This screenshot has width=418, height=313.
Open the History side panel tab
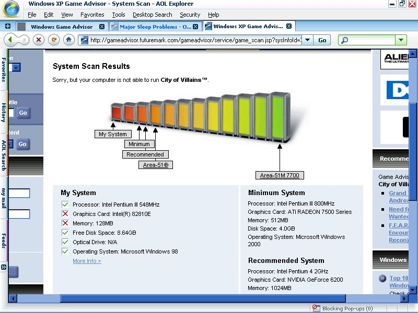click(4, 112)
